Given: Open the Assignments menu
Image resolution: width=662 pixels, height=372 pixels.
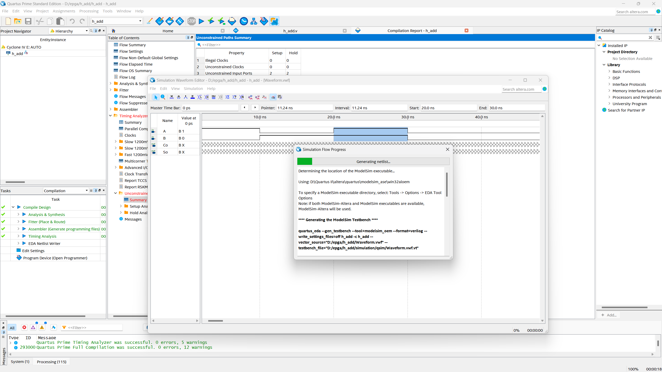Looking at the screenshot, I should (x=64, y=11).
